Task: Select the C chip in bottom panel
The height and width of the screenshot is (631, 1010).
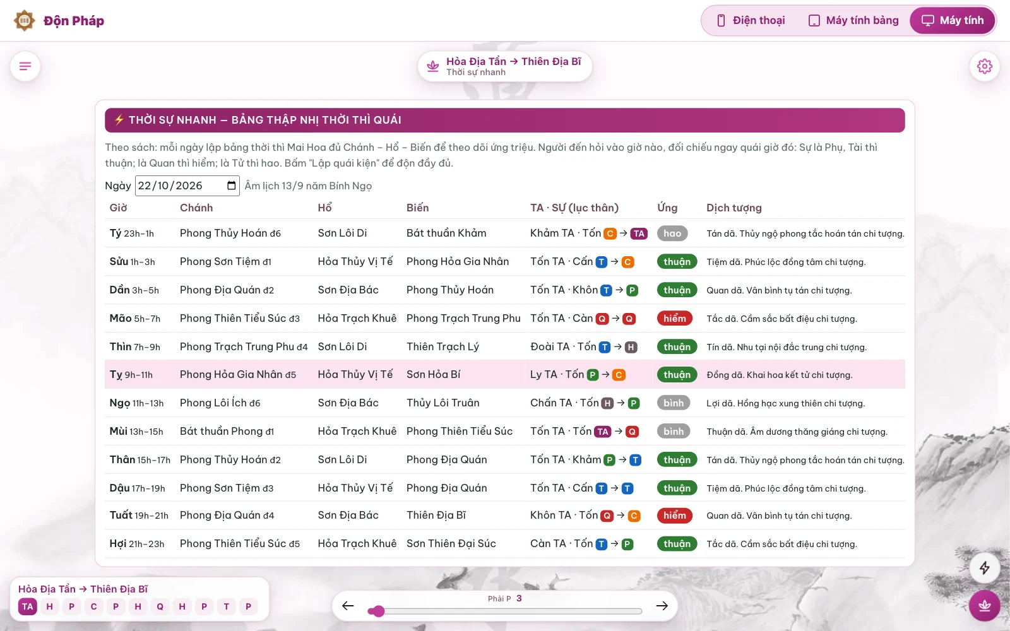Action: 94,606
